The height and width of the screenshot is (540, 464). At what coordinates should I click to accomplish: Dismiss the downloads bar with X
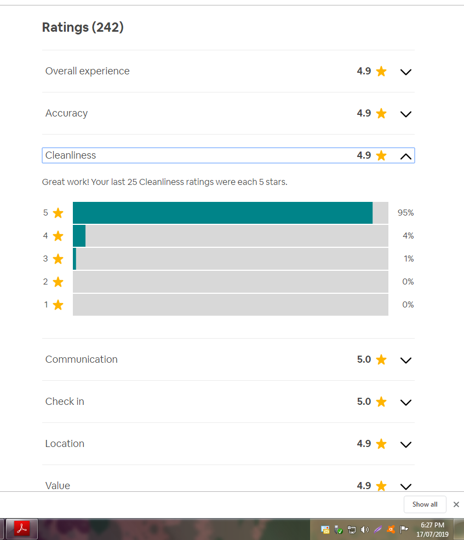tap(456, 504)
